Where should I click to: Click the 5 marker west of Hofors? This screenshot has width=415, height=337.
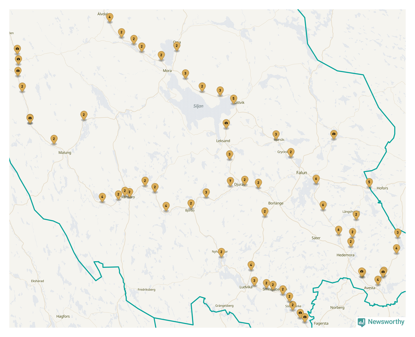[369, 182]
